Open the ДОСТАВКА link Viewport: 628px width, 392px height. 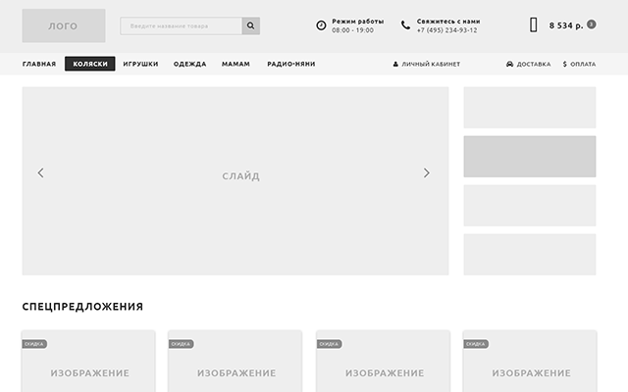click(x=534, y=64)
